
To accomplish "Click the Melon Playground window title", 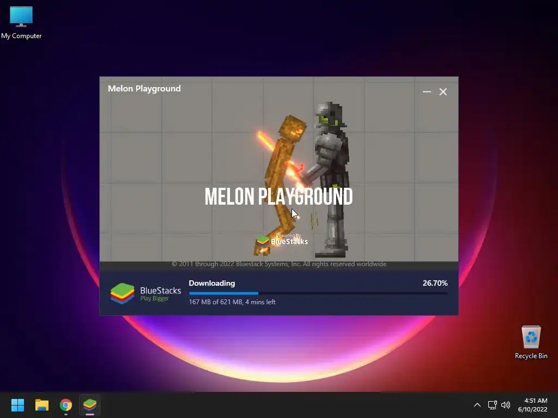I will (x=144, y=89).
